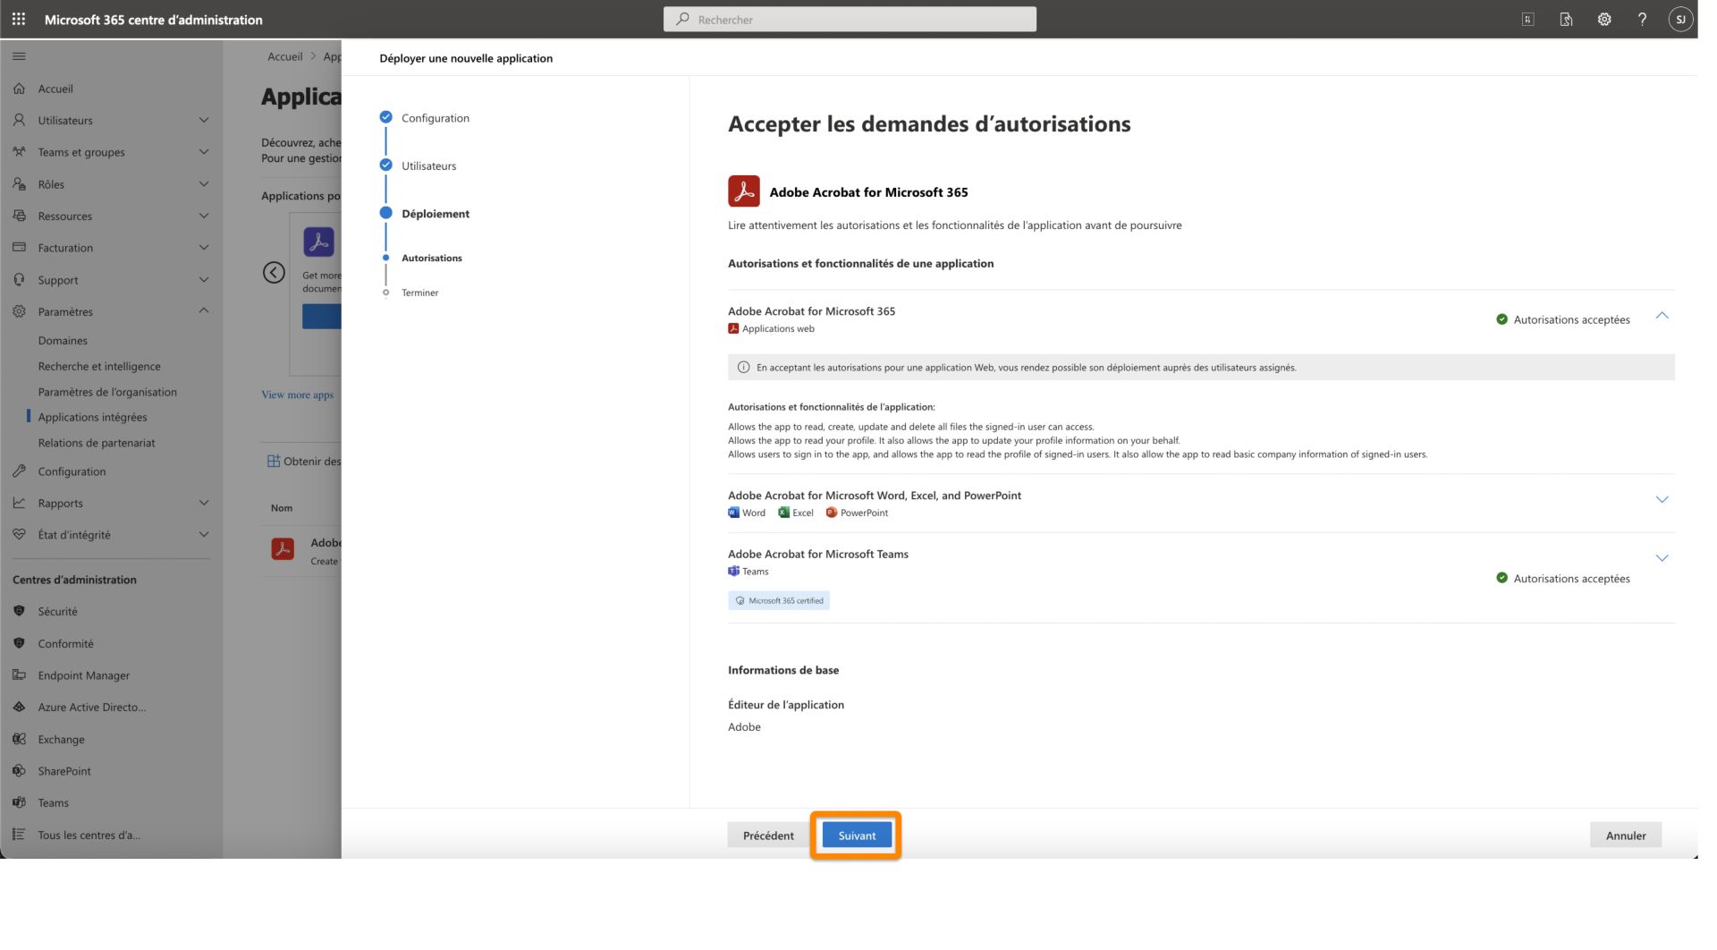Click the Rapports chart icon
1717x950 pixels.
coord(19,503)
